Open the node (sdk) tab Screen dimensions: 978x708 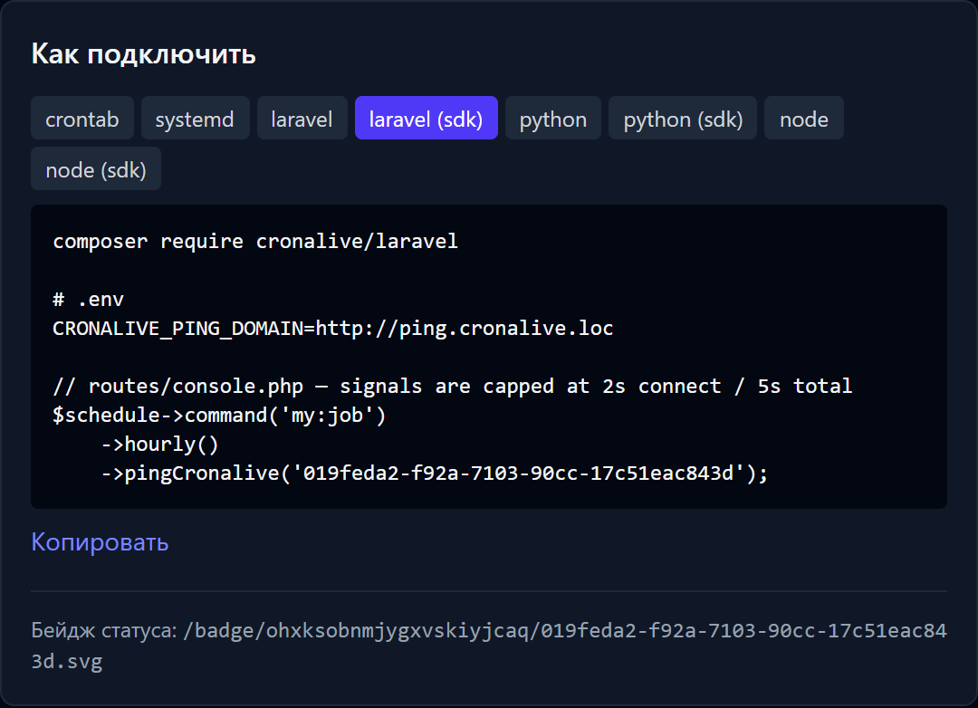point(96,168)
